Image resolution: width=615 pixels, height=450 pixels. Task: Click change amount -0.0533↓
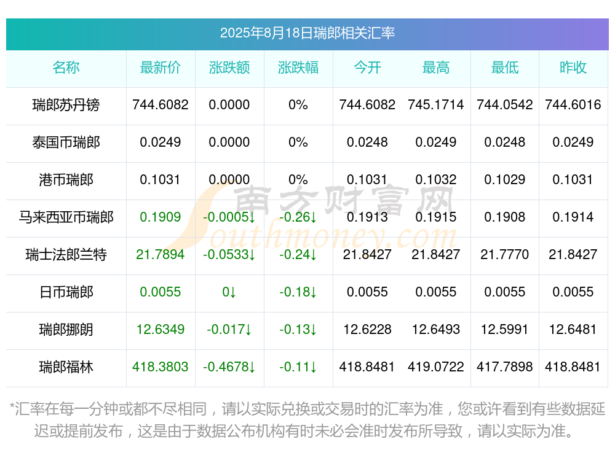[229, 255]
